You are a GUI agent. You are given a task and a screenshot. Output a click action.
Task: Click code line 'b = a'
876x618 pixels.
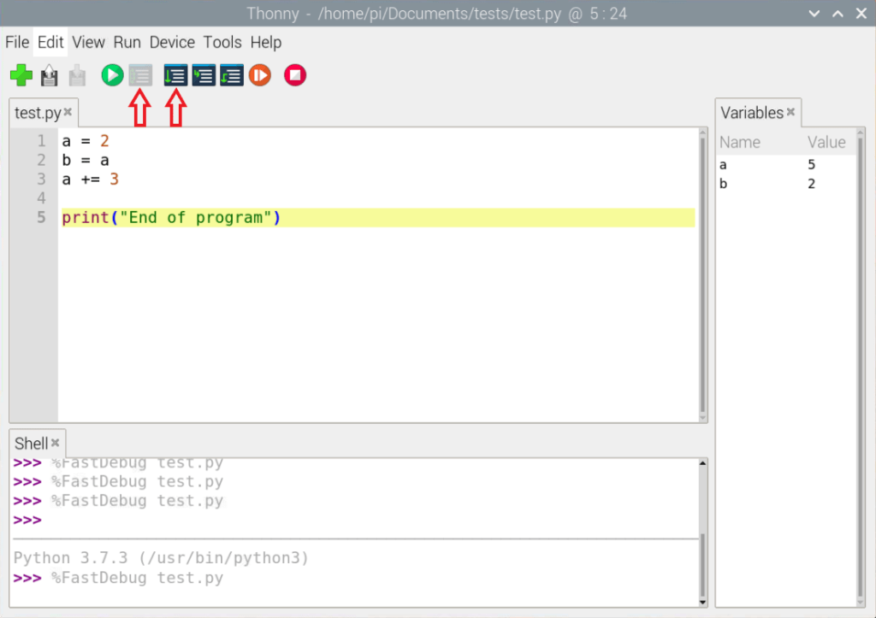86,160
